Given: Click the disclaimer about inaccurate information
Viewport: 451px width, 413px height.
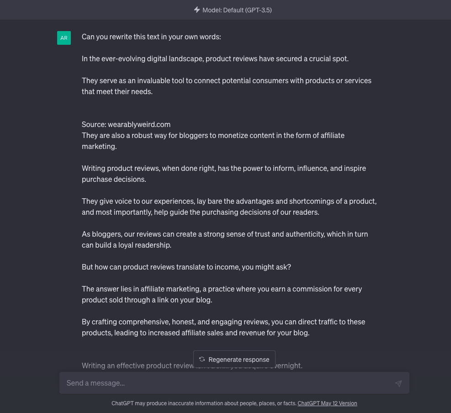Looking at the screenshot, I should 204,403.
